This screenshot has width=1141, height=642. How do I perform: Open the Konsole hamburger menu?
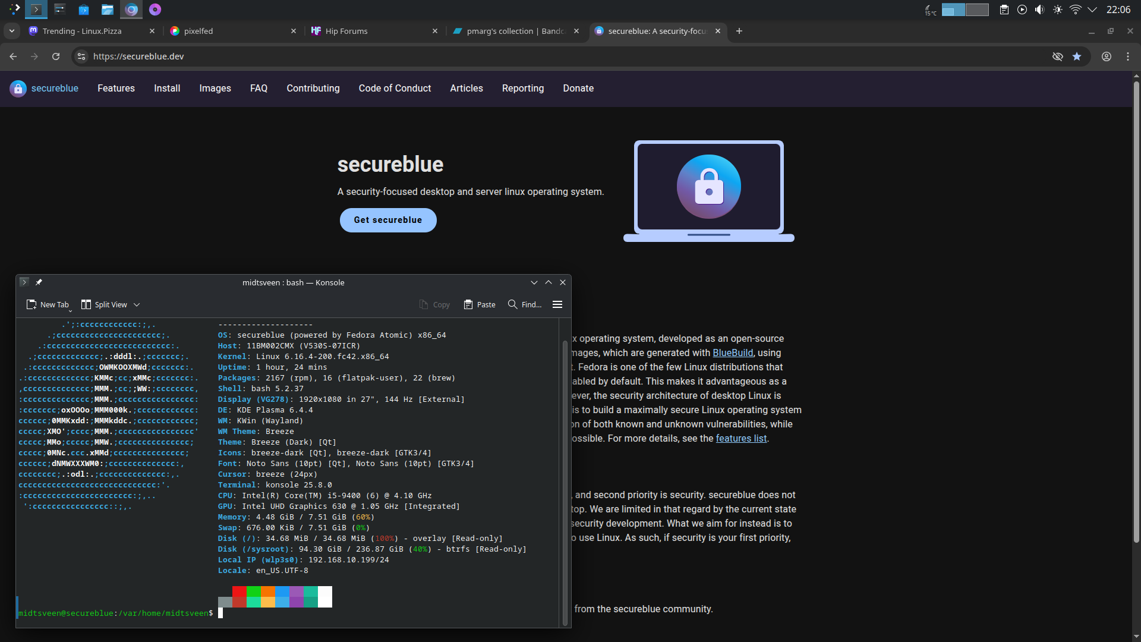click(557, 305)
